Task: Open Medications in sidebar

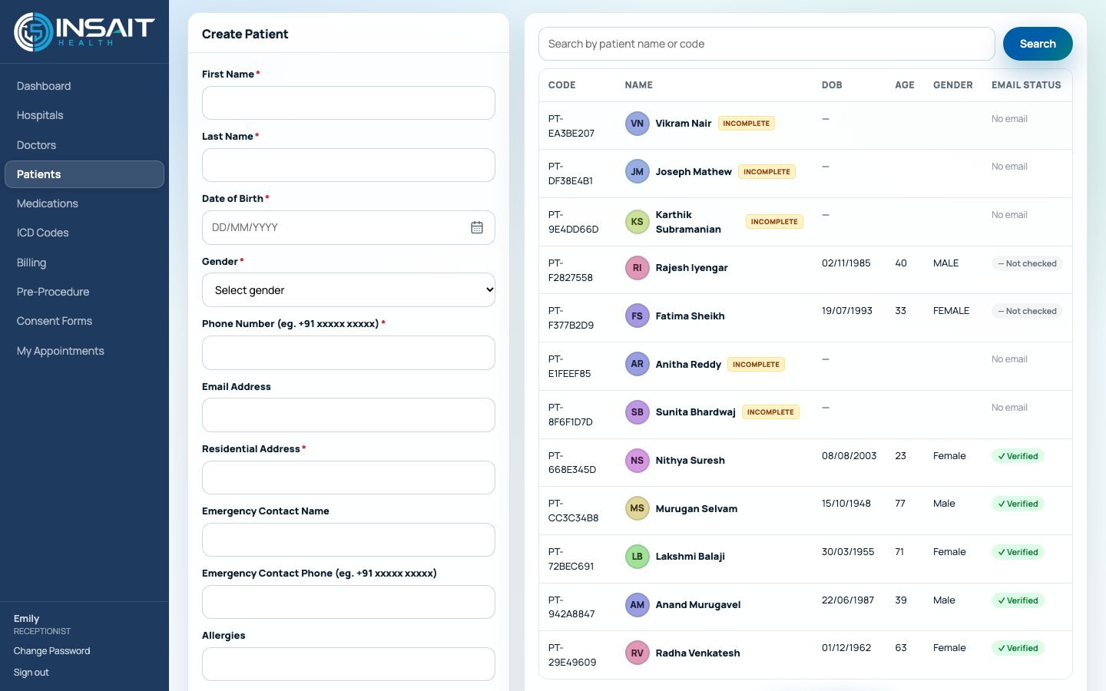Action: 84,203
